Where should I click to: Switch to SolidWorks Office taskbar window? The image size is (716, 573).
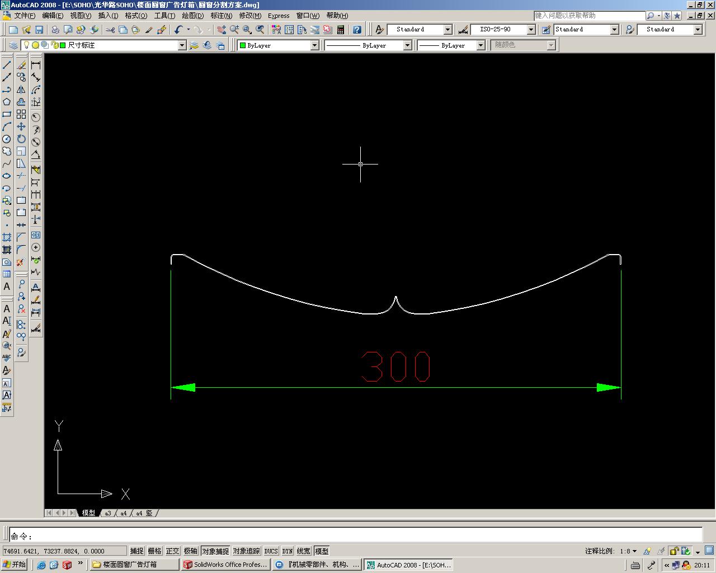click(226, 565)
